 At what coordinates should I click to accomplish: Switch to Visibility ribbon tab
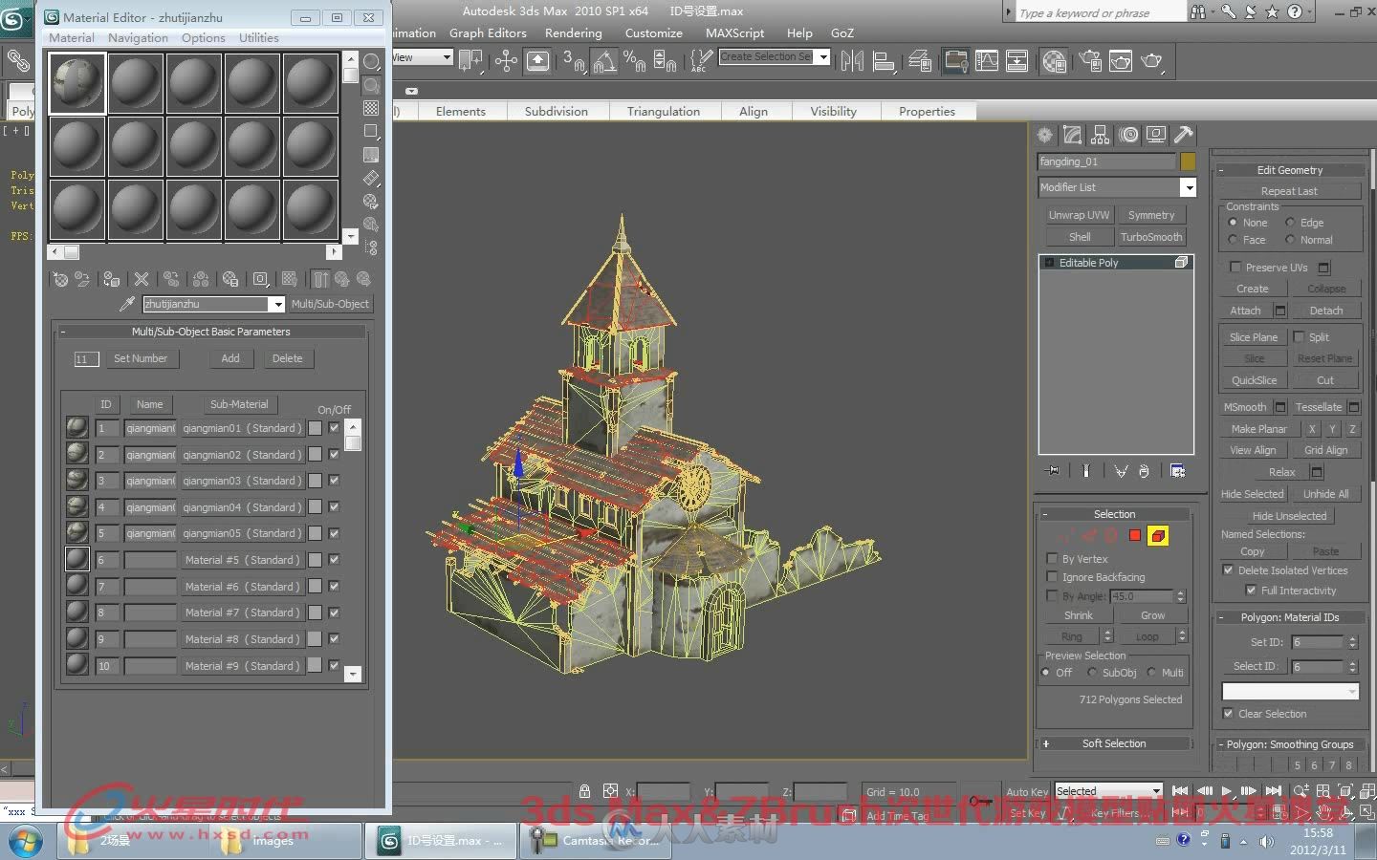(x=833, y=112)
